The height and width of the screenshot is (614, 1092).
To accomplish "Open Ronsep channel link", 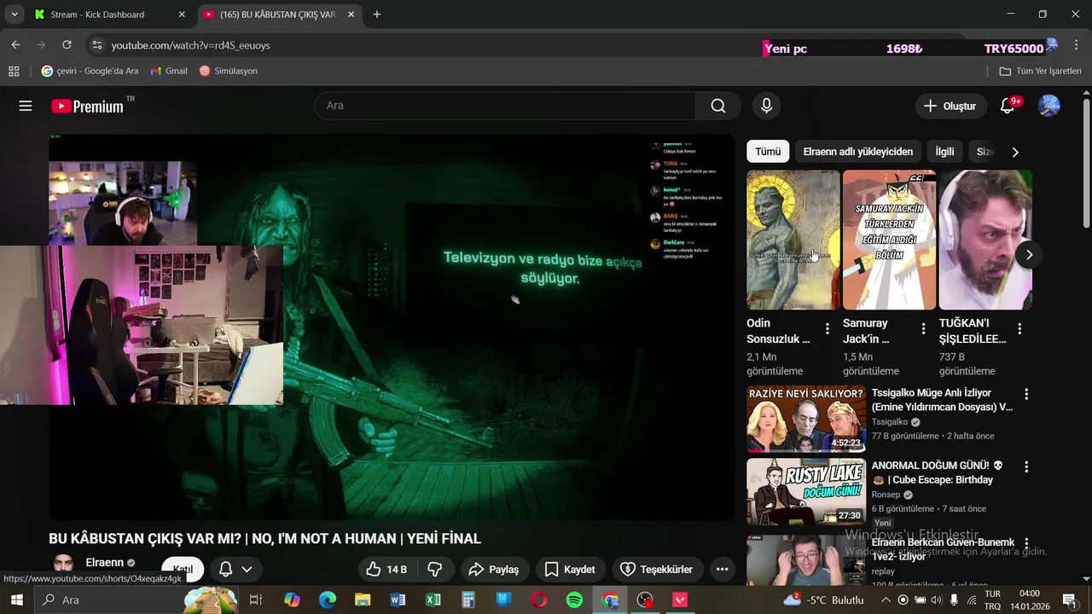I will coord(886,495).
